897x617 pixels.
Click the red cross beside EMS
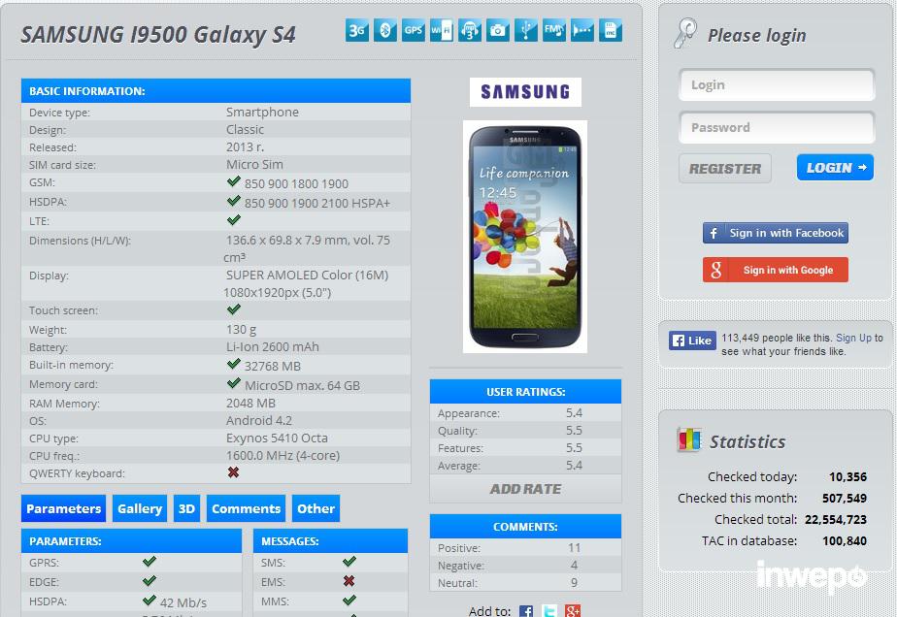coord(349,581)
